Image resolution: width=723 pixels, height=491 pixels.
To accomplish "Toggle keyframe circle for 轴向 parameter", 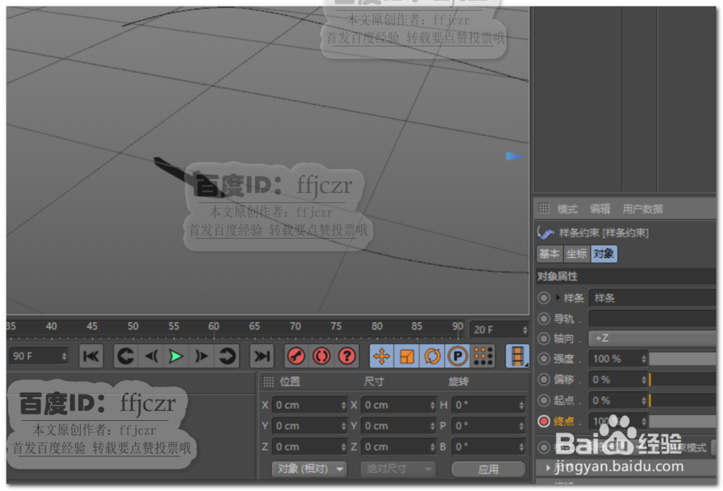I will pyautogui.click(x=544, y=338).
